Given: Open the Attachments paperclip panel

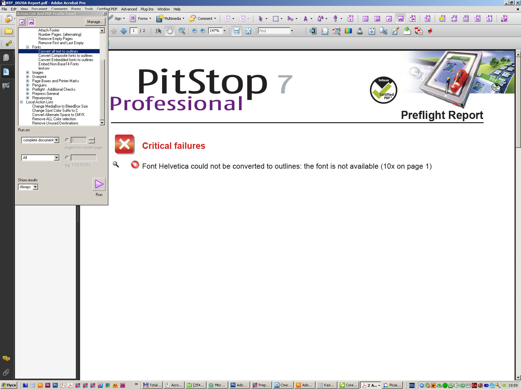Looking at the screenshot, I should point(6,372).
